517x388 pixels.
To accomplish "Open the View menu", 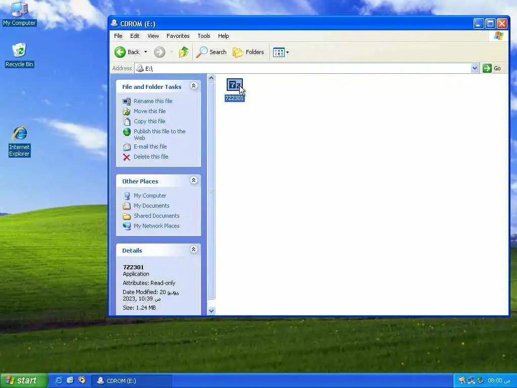I will [x=153, y=36].
